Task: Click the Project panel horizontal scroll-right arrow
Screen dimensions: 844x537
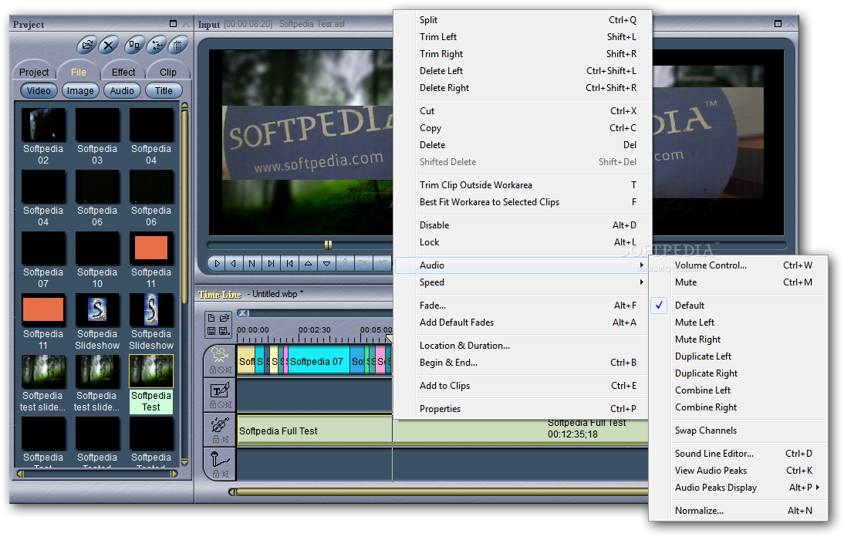Action: pos(174,474)
